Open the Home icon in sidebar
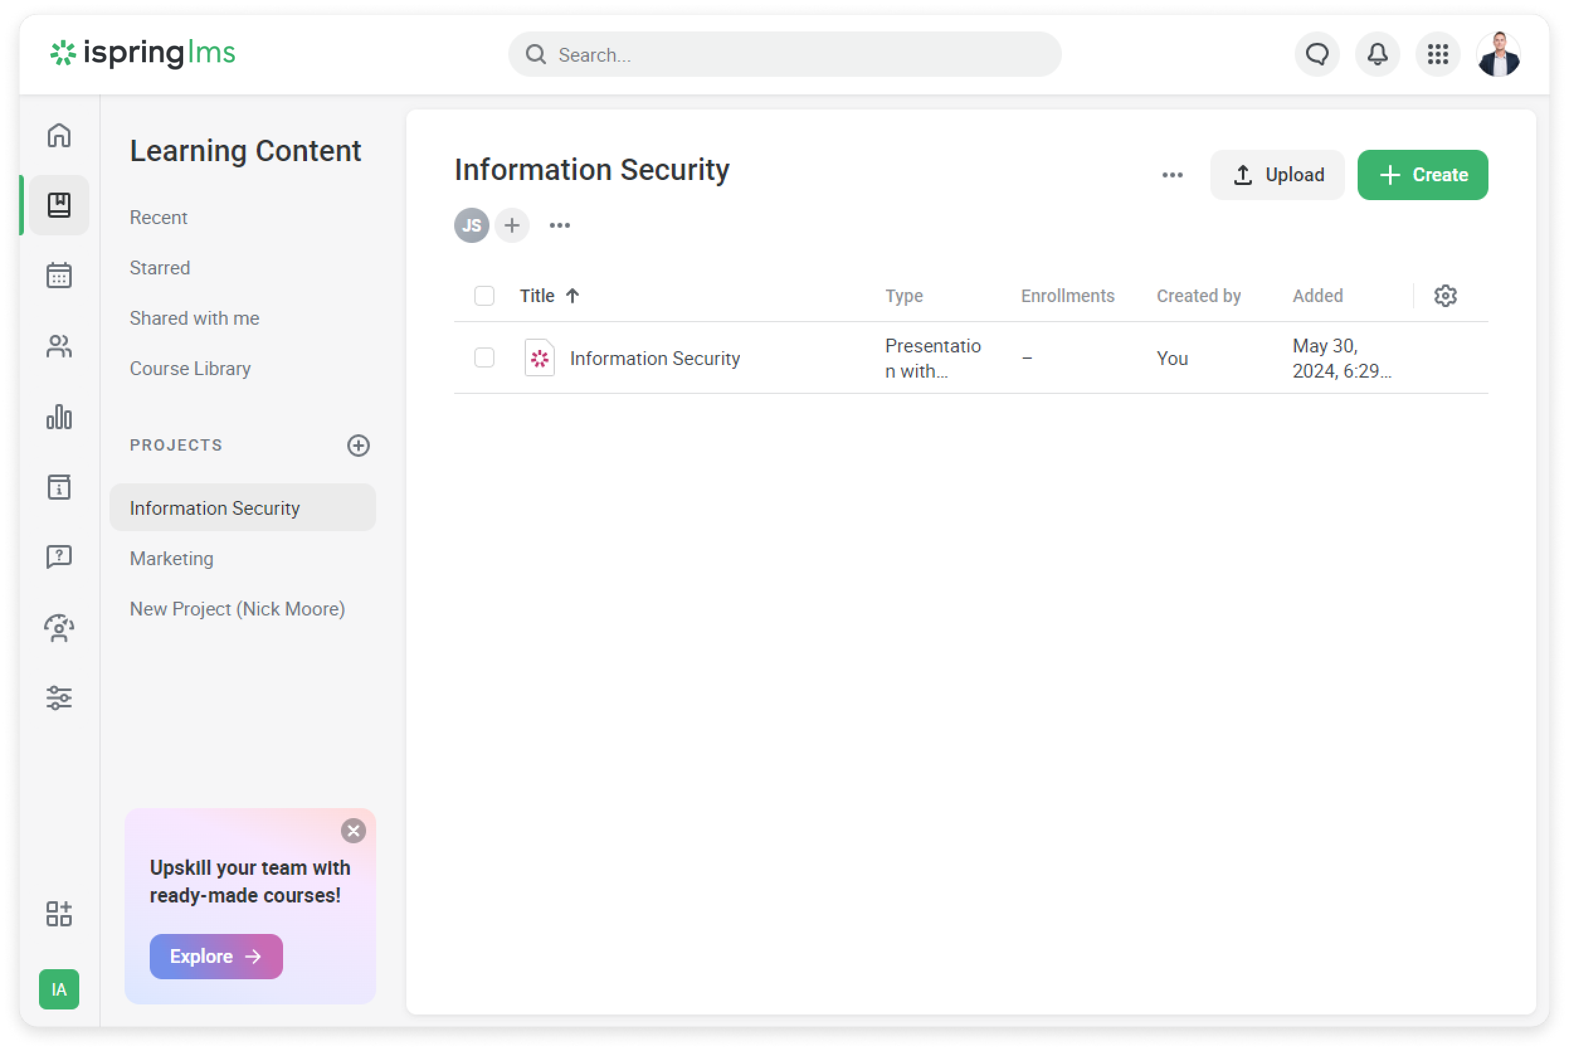1569x1051 pixels. [x=59, y=135]
